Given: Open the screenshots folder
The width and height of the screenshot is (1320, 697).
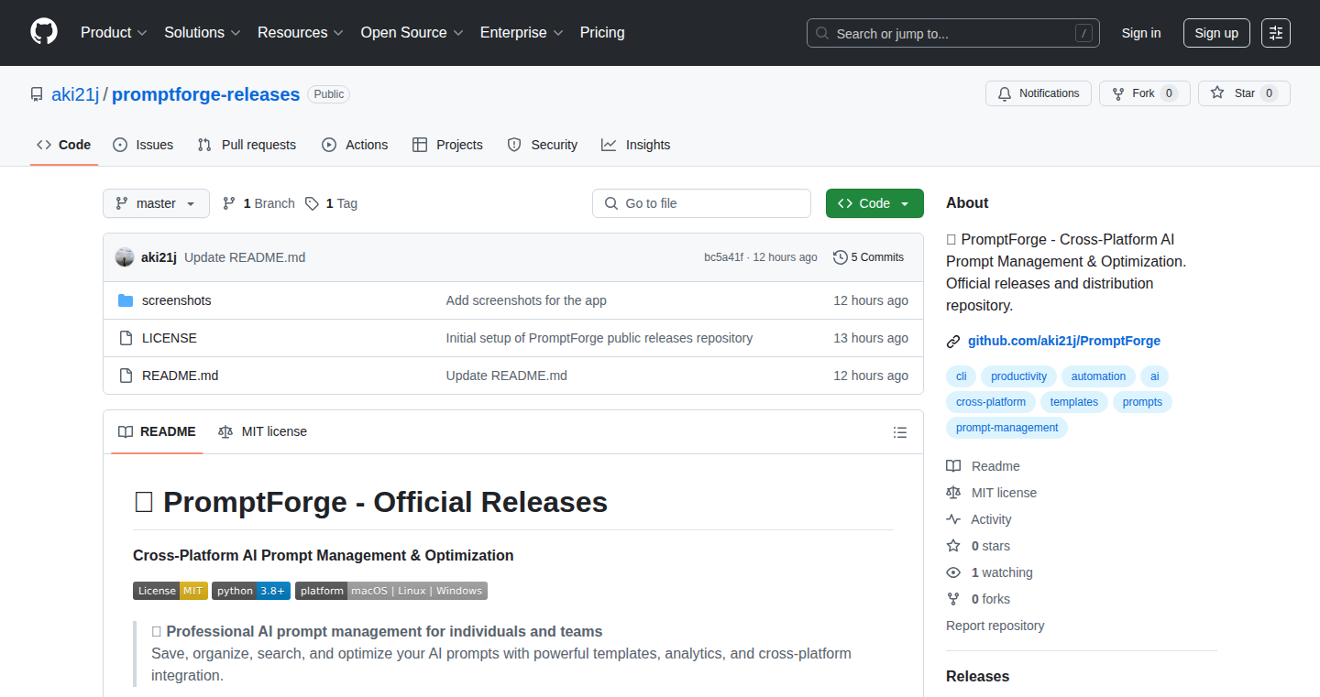Looking at the screenshot, I should 177,300.
